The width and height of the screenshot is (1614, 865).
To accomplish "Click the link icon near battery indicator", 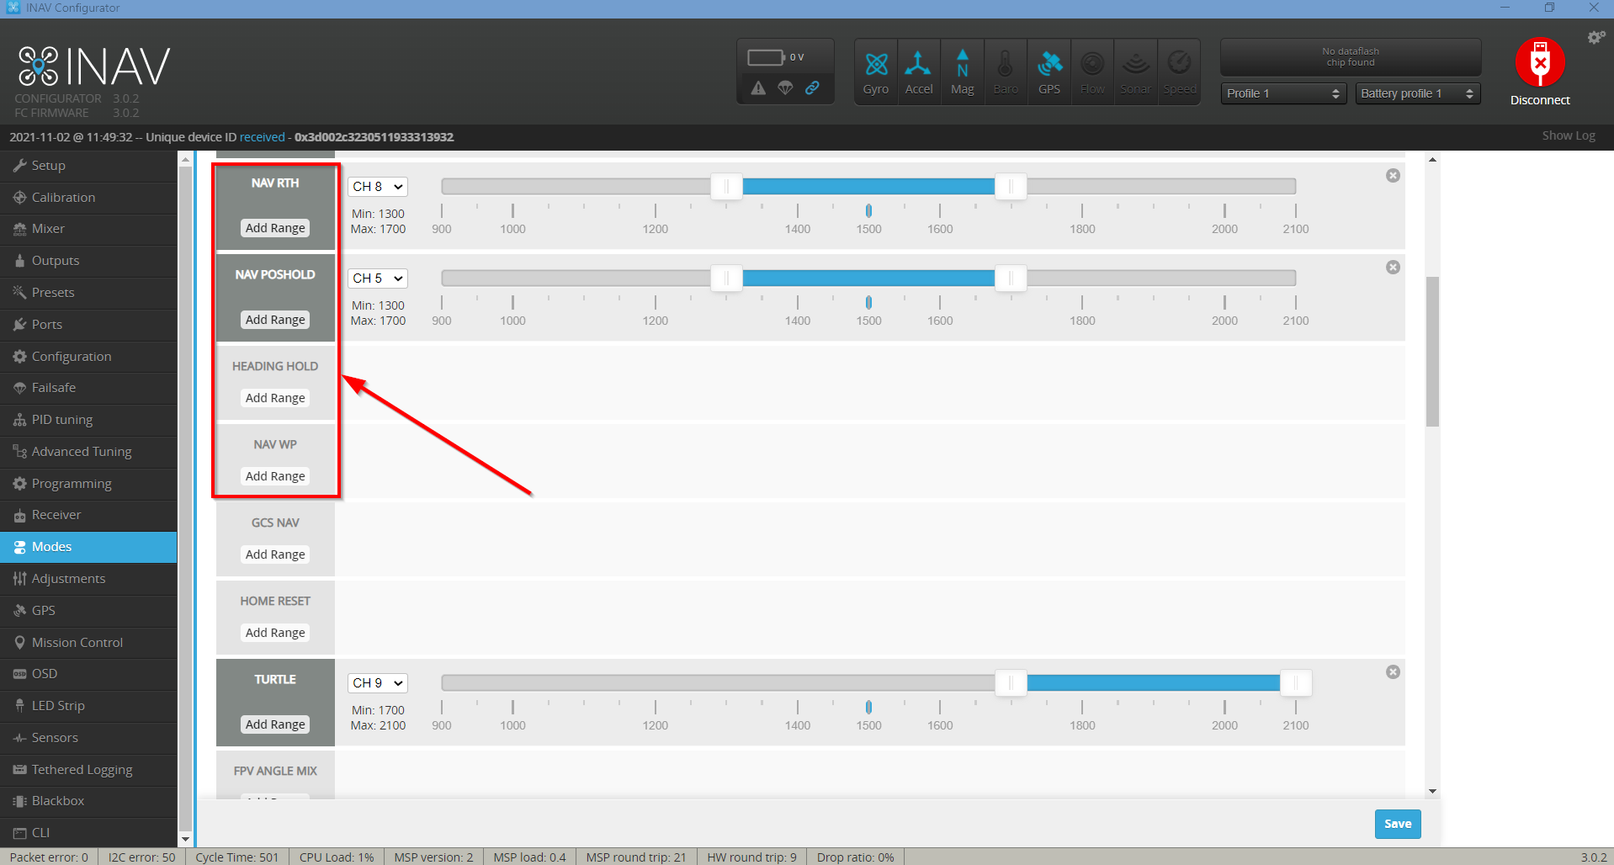I will (813, 87).
